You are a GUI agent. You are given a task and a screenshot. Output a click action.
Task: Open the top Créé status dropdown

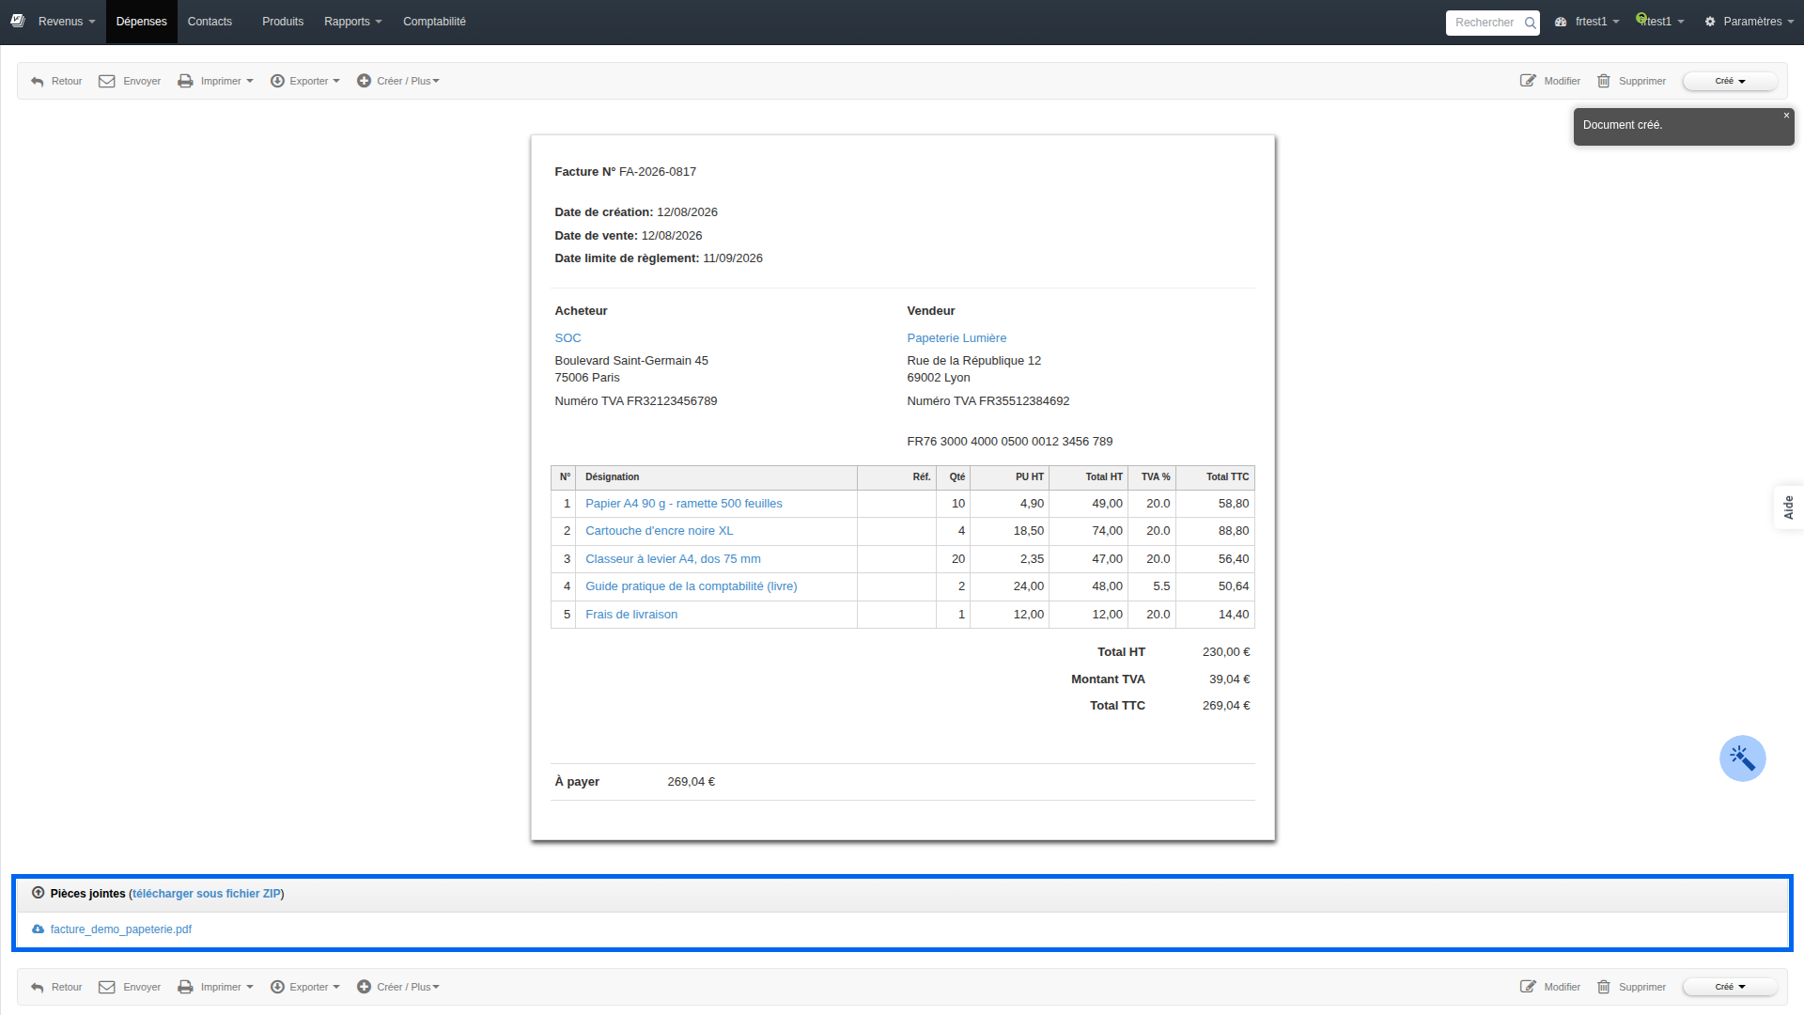(1730, 82)
